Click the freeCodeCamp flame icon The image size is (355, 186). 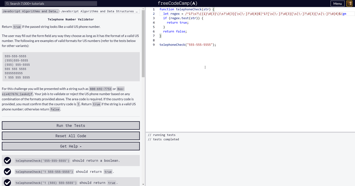194,4
